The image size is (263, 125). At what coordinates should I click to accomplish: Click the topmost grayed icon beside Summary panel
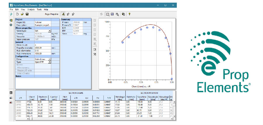tap(95, 20)
